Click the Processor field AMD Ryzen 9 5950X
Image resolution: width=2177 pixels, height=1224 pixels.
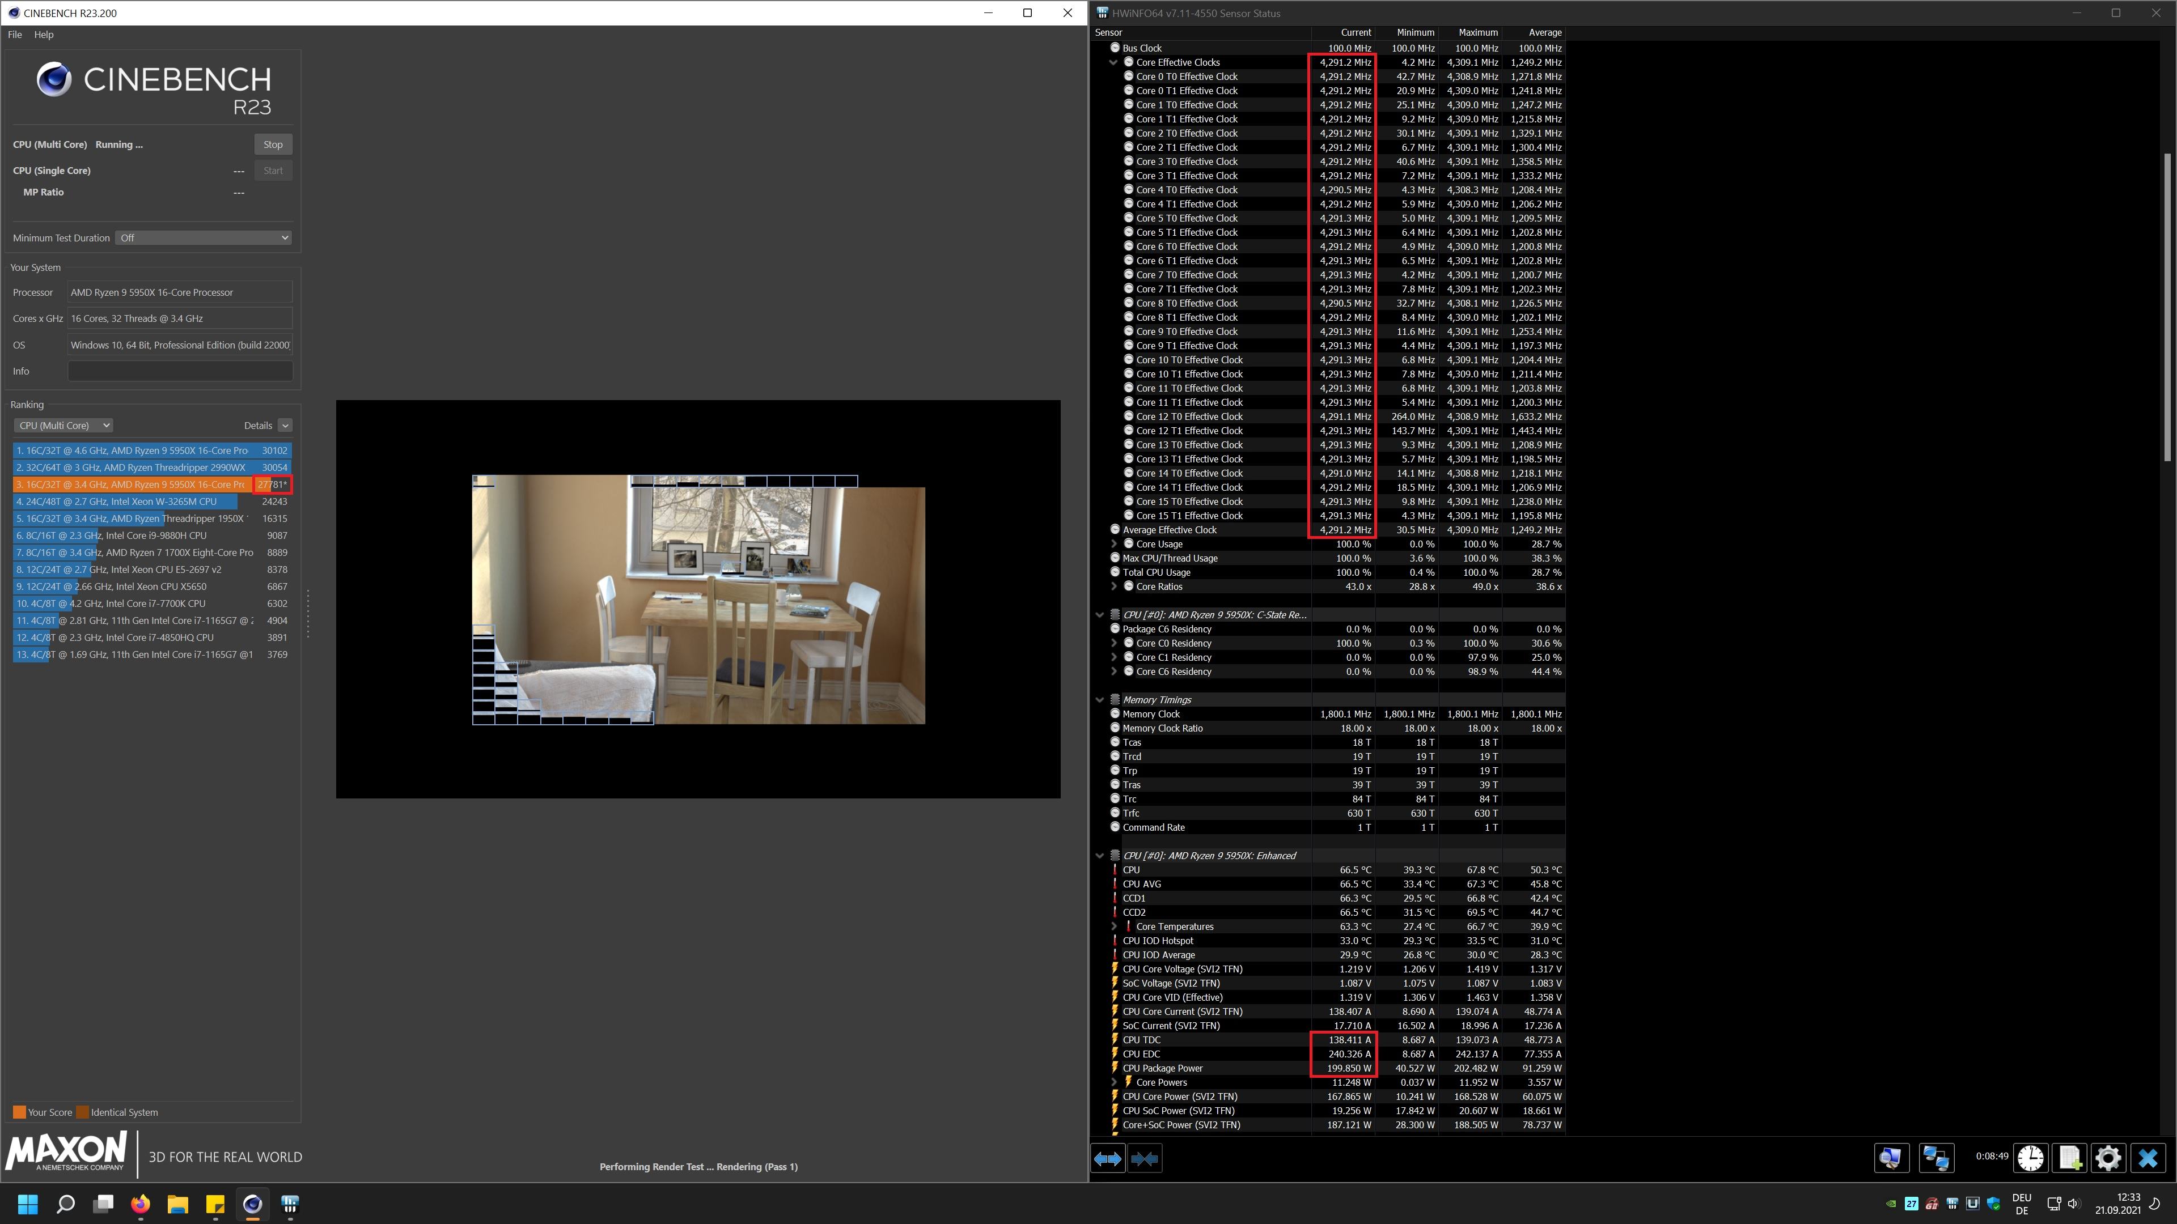point(180,292)
